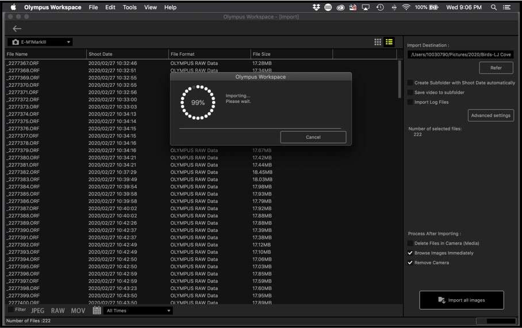Open the Tools menu
The image size is (522, 328).
click(x=129, y=7)
